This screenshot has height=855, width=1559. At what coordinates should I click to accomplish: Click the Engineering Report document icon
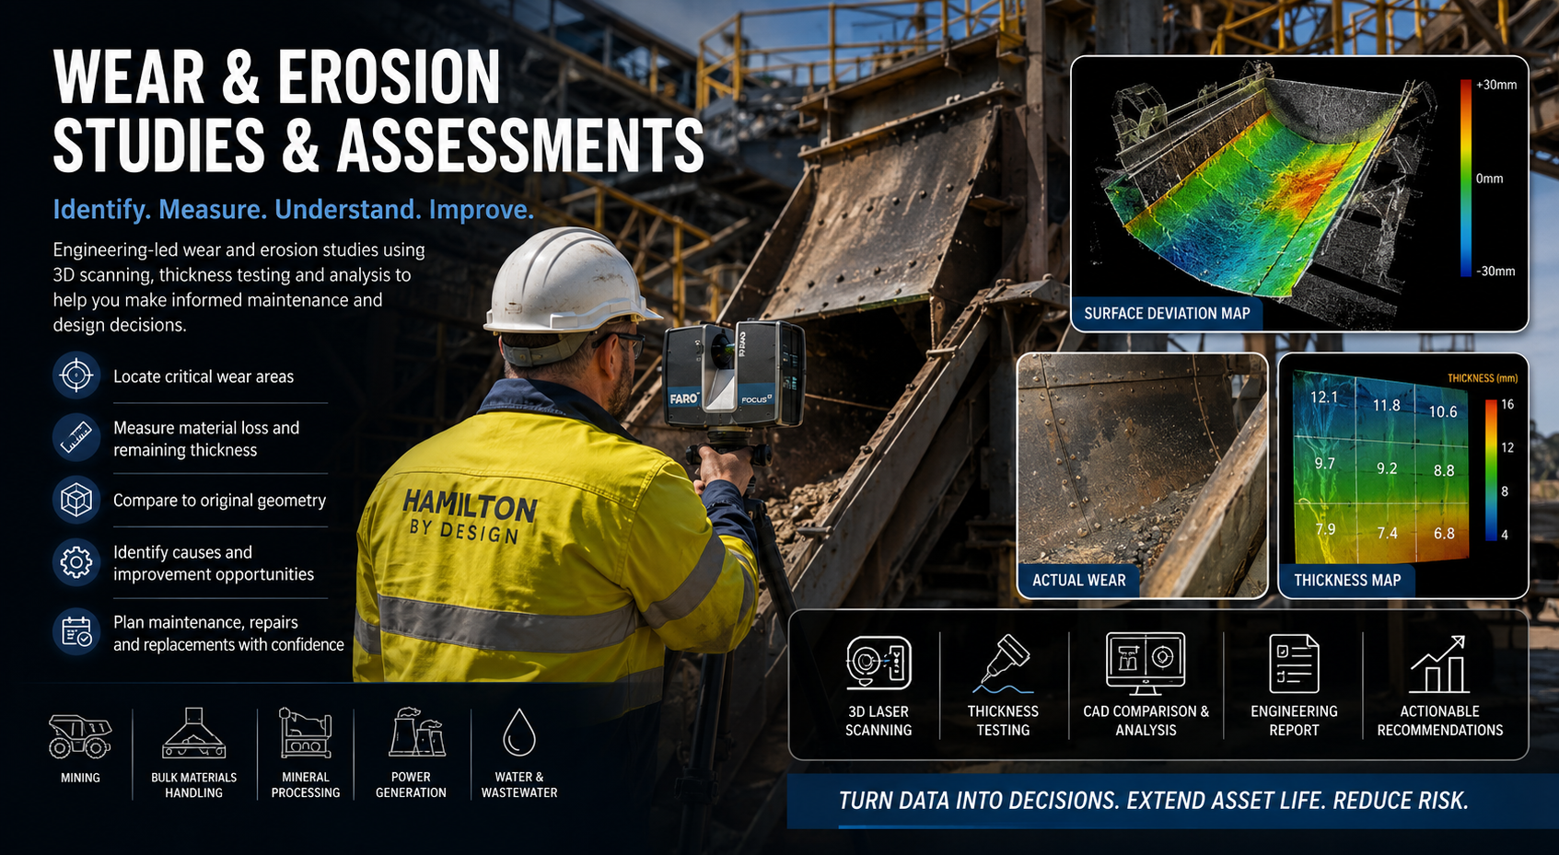(1294, 664)
